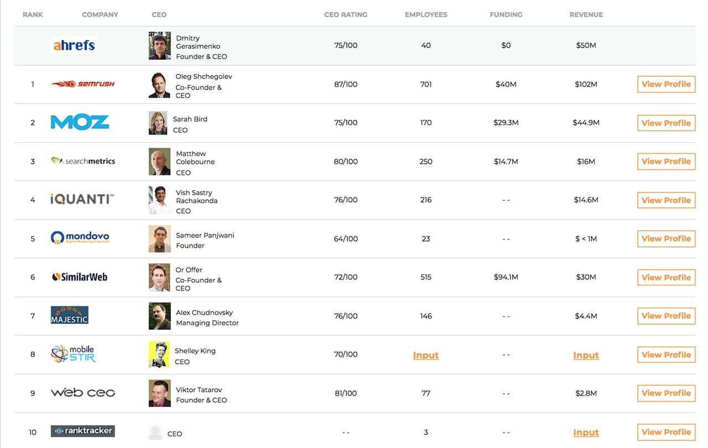Viewport: 708px width, 448px height.
Task: View Profile for SEMrush
Action: click(666, 84)
